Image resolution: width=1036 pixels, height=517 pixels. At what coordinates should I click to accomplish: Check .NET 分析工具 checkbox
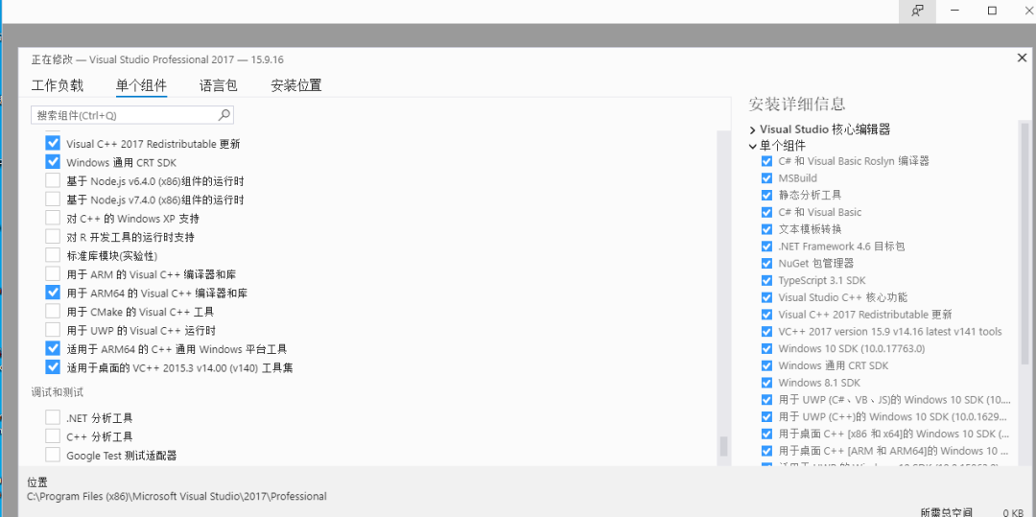[53, 418]
